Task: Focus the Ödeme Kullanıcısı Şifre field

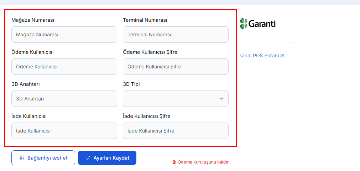Action: tap(176, 67)
